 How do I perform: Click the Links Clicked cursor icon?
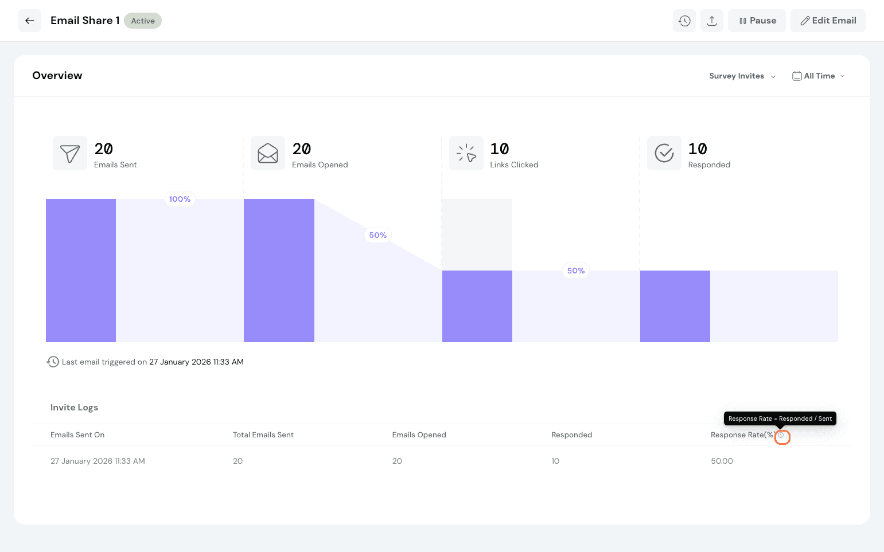(466, 153)
